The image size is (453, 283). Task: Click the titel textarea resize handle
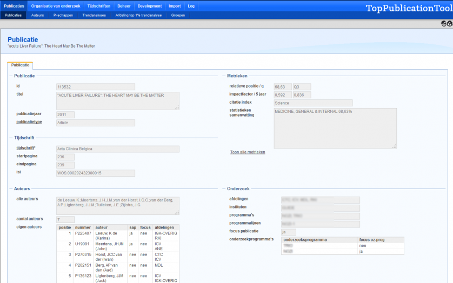tap(177, 107)
